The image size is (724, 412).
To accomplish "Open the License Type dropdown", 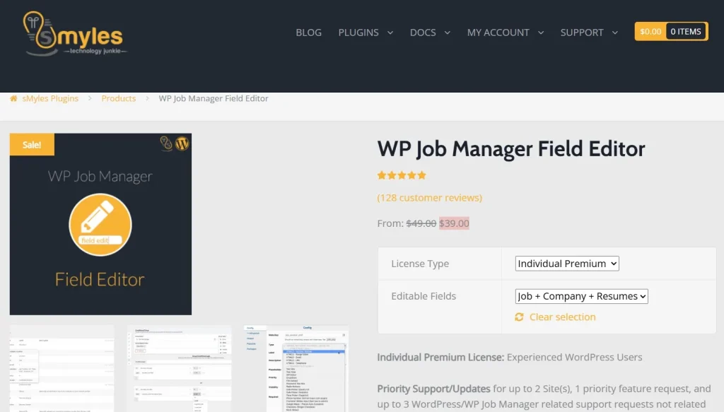I will point(567,264).
